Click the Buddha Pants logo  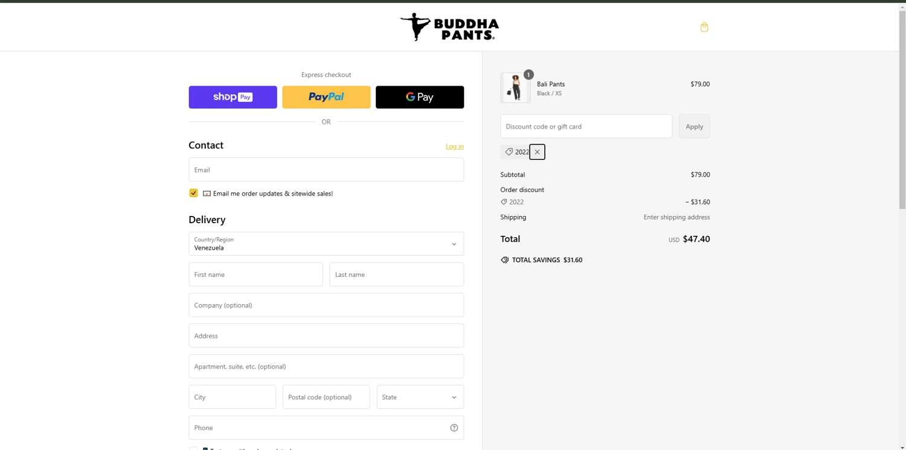(449, 27)
